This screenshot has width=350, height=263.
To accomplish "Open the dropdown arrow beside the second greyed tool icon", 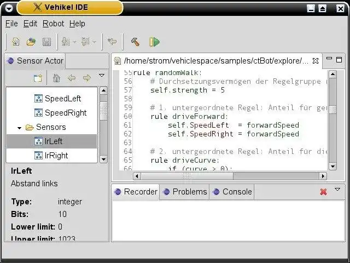I will pyautogui.click(x=95, y=42).
